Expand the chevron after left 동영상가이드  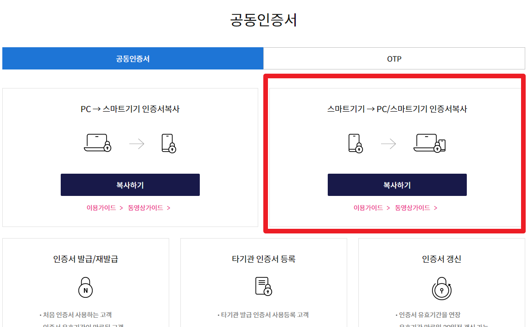pyautogui.click(x=170, y=208)
